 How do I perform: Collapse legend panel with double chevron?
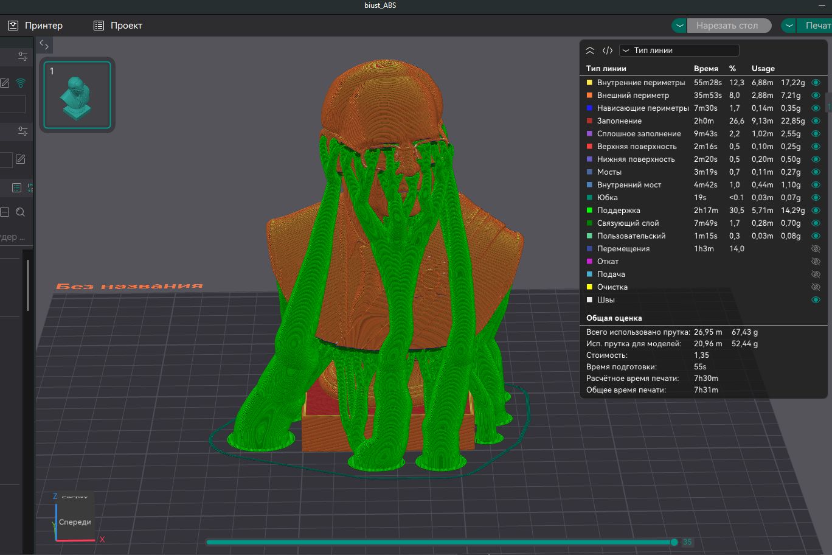589,51
